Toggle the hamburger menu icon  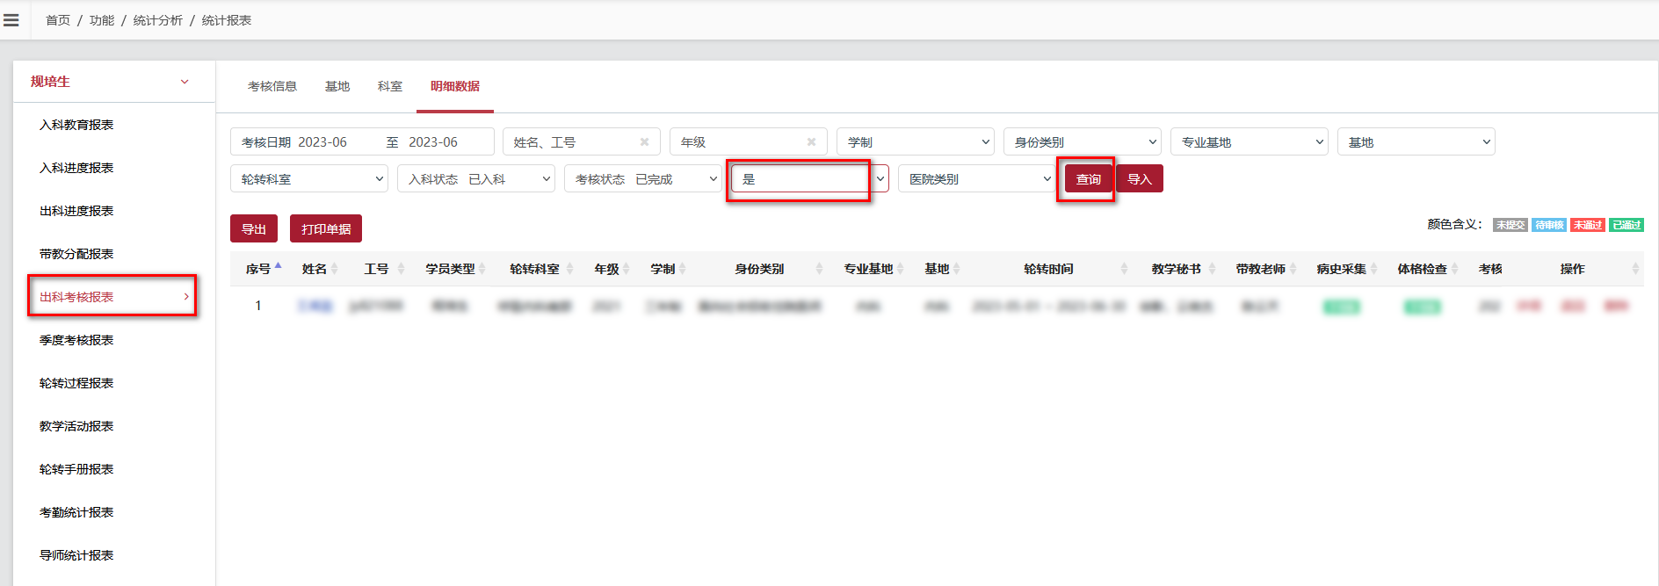click(x=11, y=20)
